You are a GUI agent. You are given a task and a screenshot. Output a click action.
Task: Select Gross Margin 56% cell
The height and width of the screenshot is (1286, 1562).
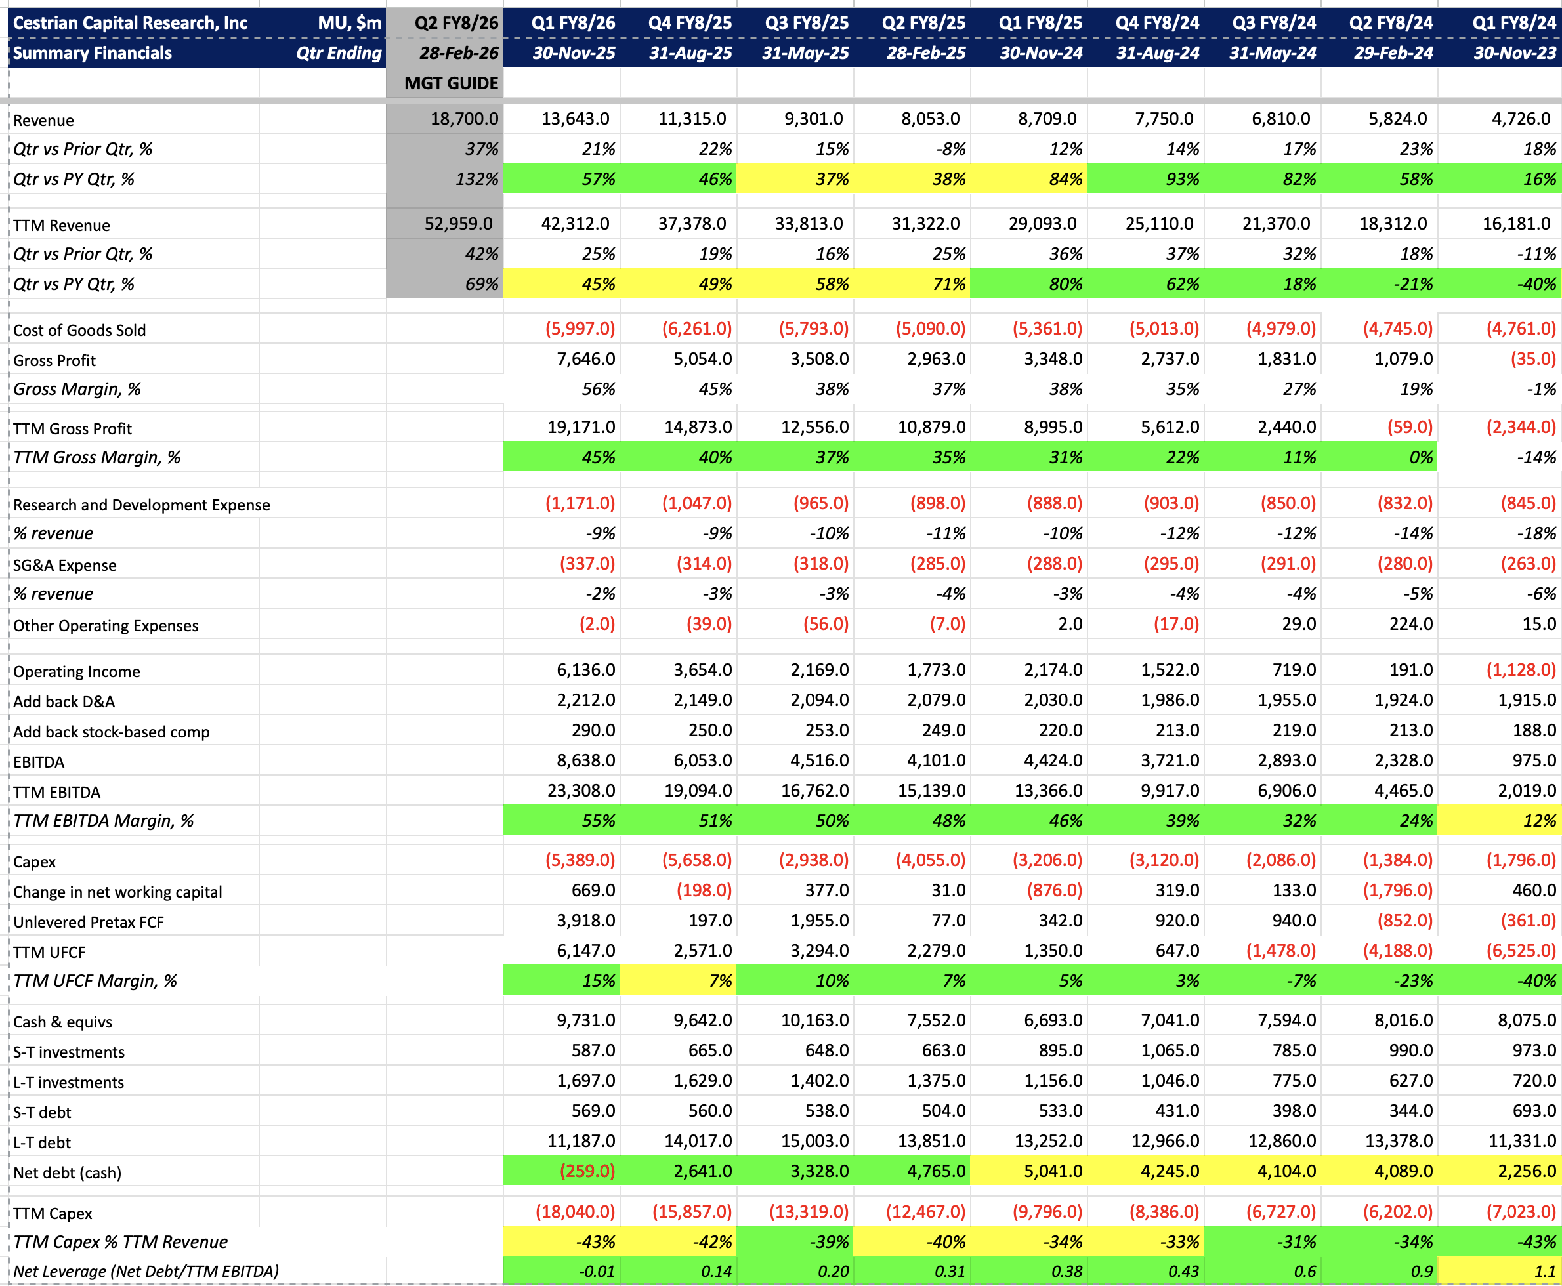[598, 389]
